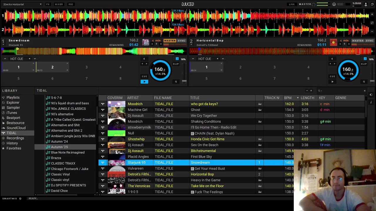Image resolution: width=376 pixels, height=211 pixels.
Task: Toggle deck 1 MASTER button
Action: point(169,41)
